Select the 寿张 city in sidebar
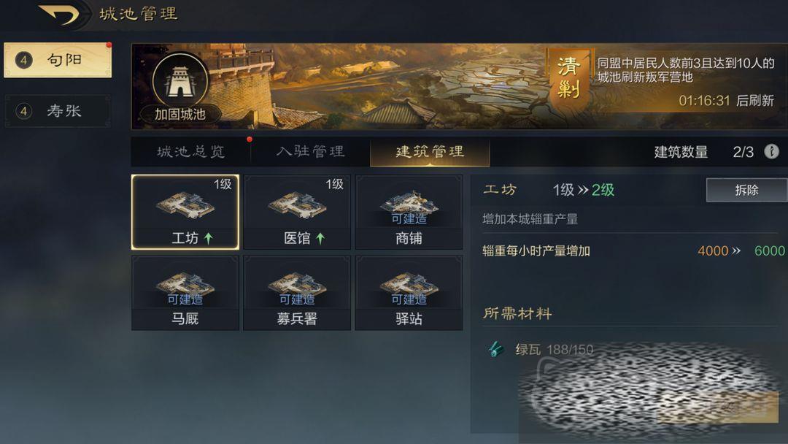788x444 pixels. 58,110
